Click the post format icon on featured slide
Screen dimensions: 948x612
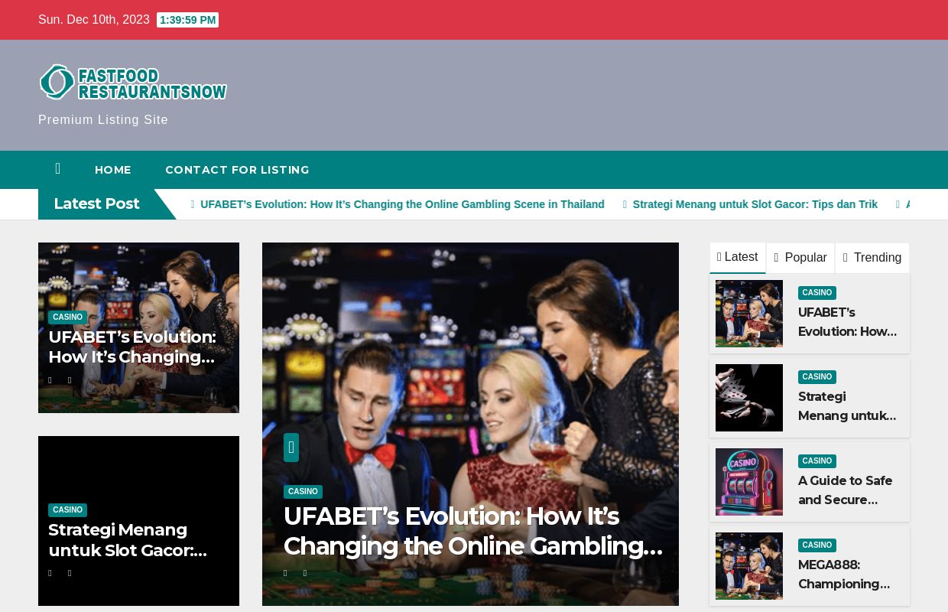click(291, 448)
